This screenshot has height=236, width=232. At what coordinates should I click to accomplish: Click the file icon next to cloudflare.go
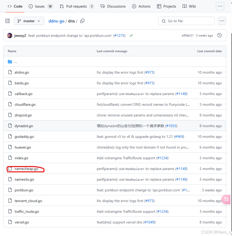(10, 104)
